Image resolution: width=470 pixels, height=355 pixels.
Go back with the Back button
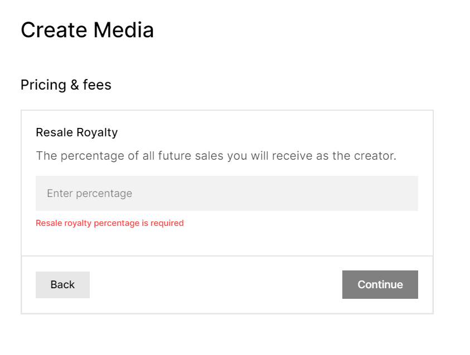click(x=62, y=285)
